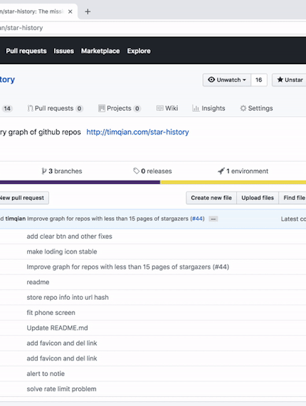Open 'alert to notie' commit

coord(46,374)
